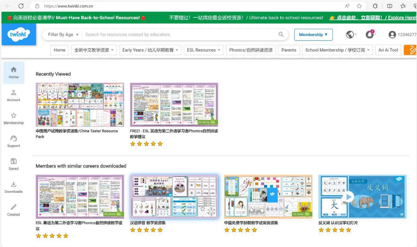Click the Home navigation tab
Viewport: 417px width, 247px height.
point(59,50)
